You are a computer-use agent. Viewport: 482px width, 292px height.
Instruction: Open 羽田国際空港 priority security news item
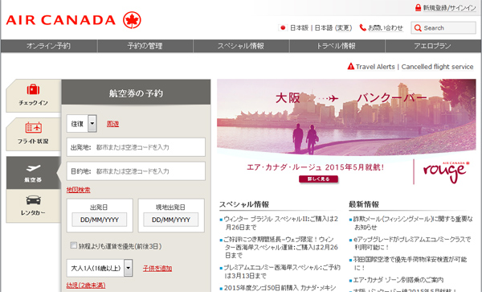click(410, 263)
